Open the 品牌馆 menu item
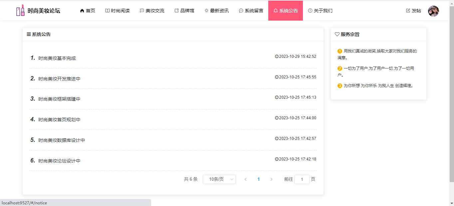Viewport: 454px width, 206px height. click(184, 11)
